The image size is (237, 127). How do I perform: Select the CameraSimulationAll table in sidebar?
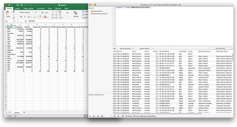tap(99, 14)
